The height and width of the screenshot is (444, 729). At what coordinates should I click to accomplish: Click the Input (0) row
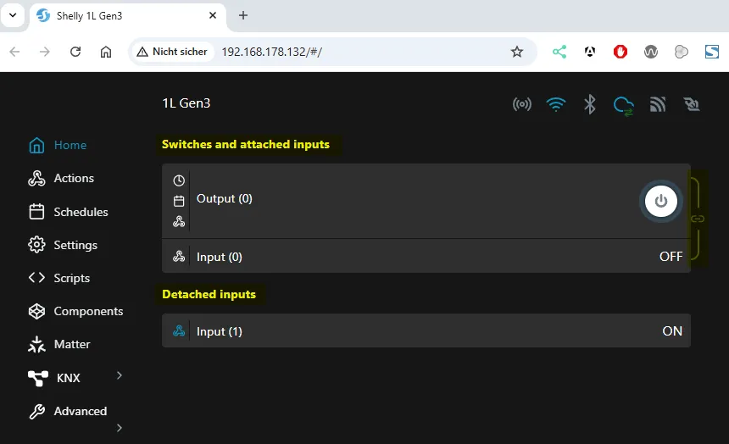[426, 257]
